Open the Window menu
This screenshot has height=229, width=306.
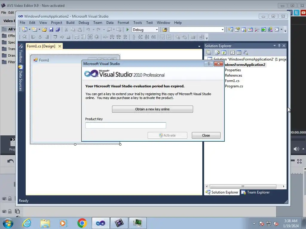coord(163,23)
